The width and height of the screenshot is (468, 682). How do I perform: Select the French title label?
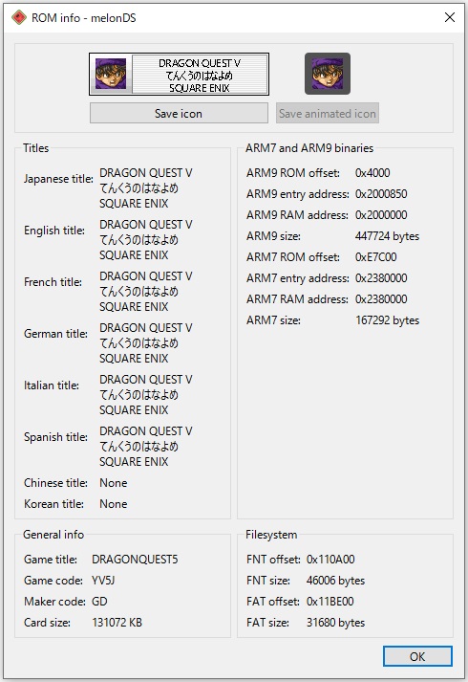pos(53,282)
